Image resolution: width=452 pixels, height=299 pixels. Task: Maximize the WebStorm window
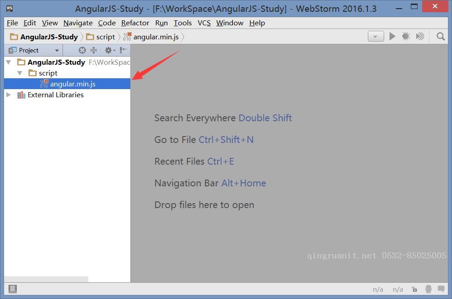pyautogui.click(x=414, y=7)
